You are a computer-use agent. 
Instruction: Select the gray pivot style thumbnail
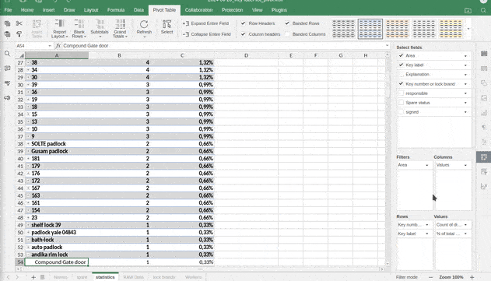343,29
